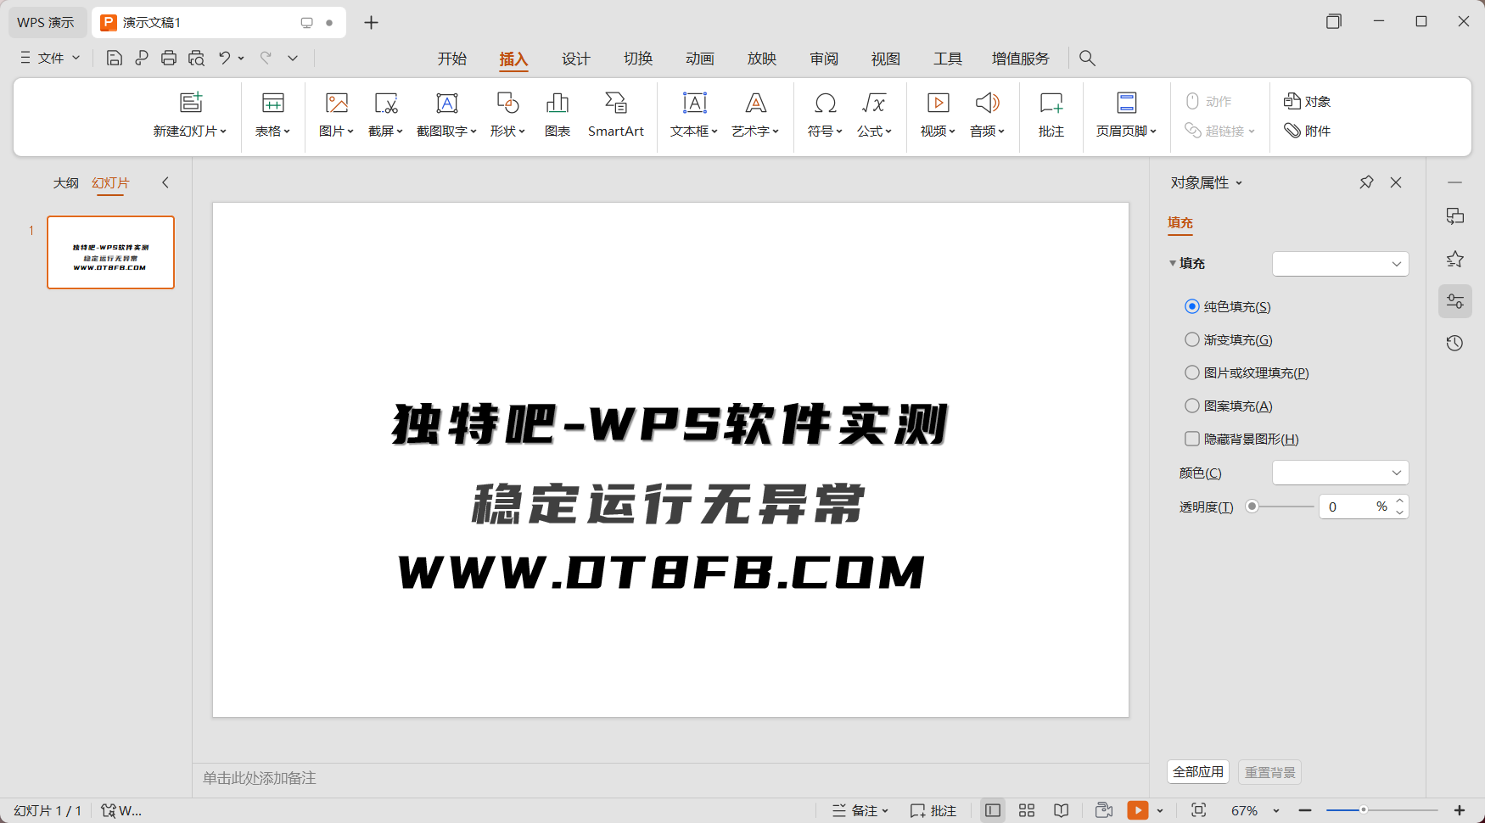This screenshot has width=1485, height=823.
Task: Open the 备注 notes dropdown in status bar
Action: pyautogui.click(x=860, y=810)
